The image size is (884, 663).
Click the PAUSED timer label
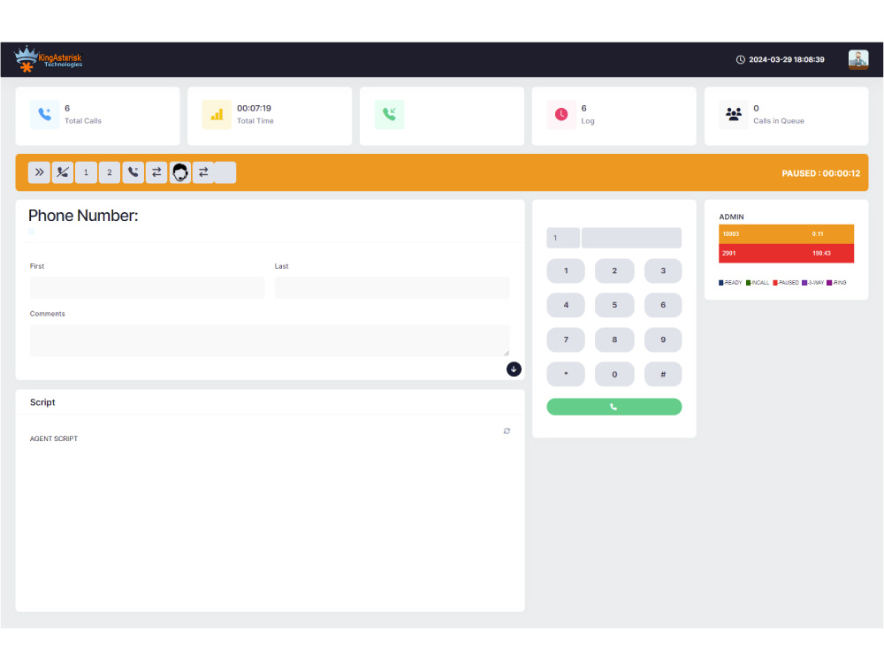821,173
